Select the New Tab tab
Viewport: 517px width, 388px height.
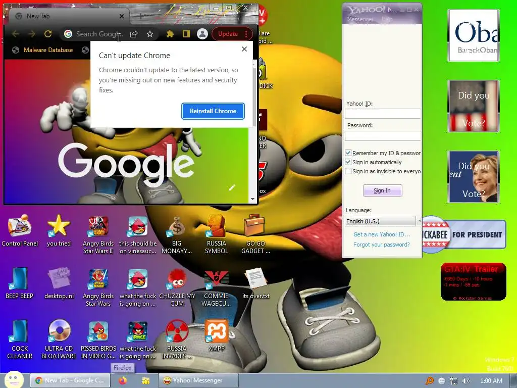(69, 16)
